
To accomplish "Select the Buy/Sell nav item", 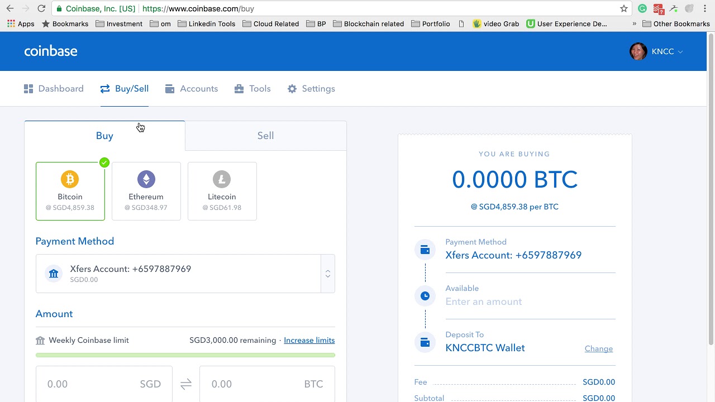I will coord(125,89).
